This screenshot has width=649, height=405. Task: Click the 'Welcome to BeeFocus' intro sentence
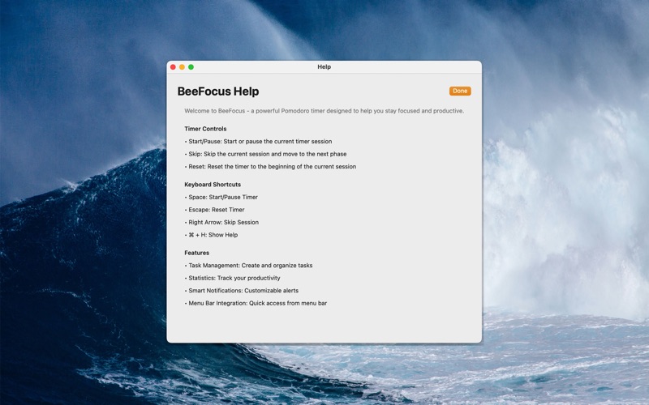coord(324,111)
